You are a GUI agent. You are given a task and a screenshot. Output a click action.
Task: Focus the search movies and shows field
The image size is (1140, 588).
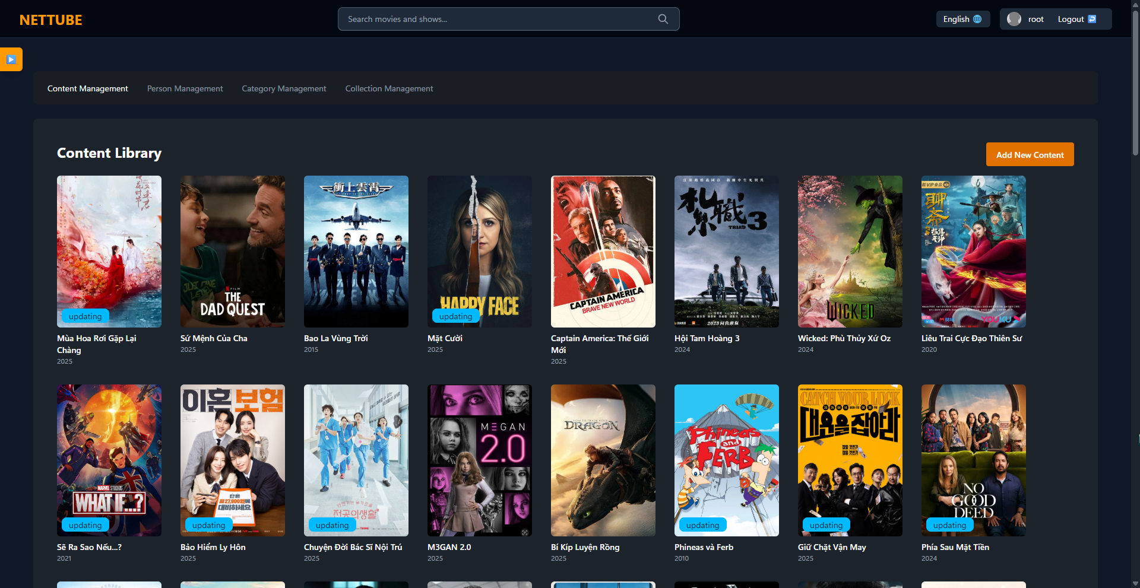(x=508, y=19)
